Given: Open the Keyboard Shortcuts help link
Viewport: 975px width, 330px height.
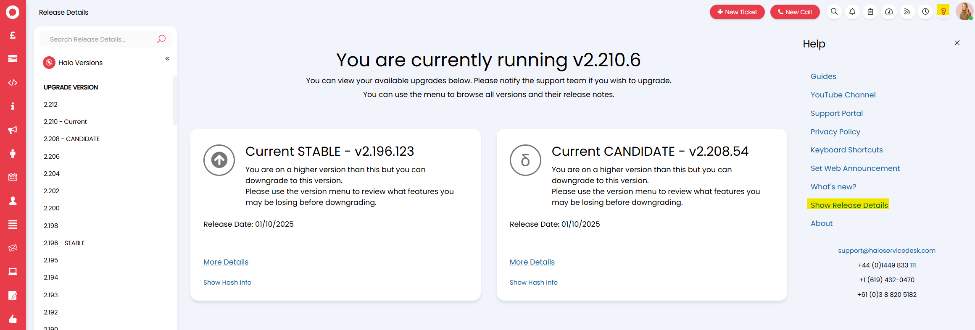Looking at the screenshot, I should [x=846, y=150].
